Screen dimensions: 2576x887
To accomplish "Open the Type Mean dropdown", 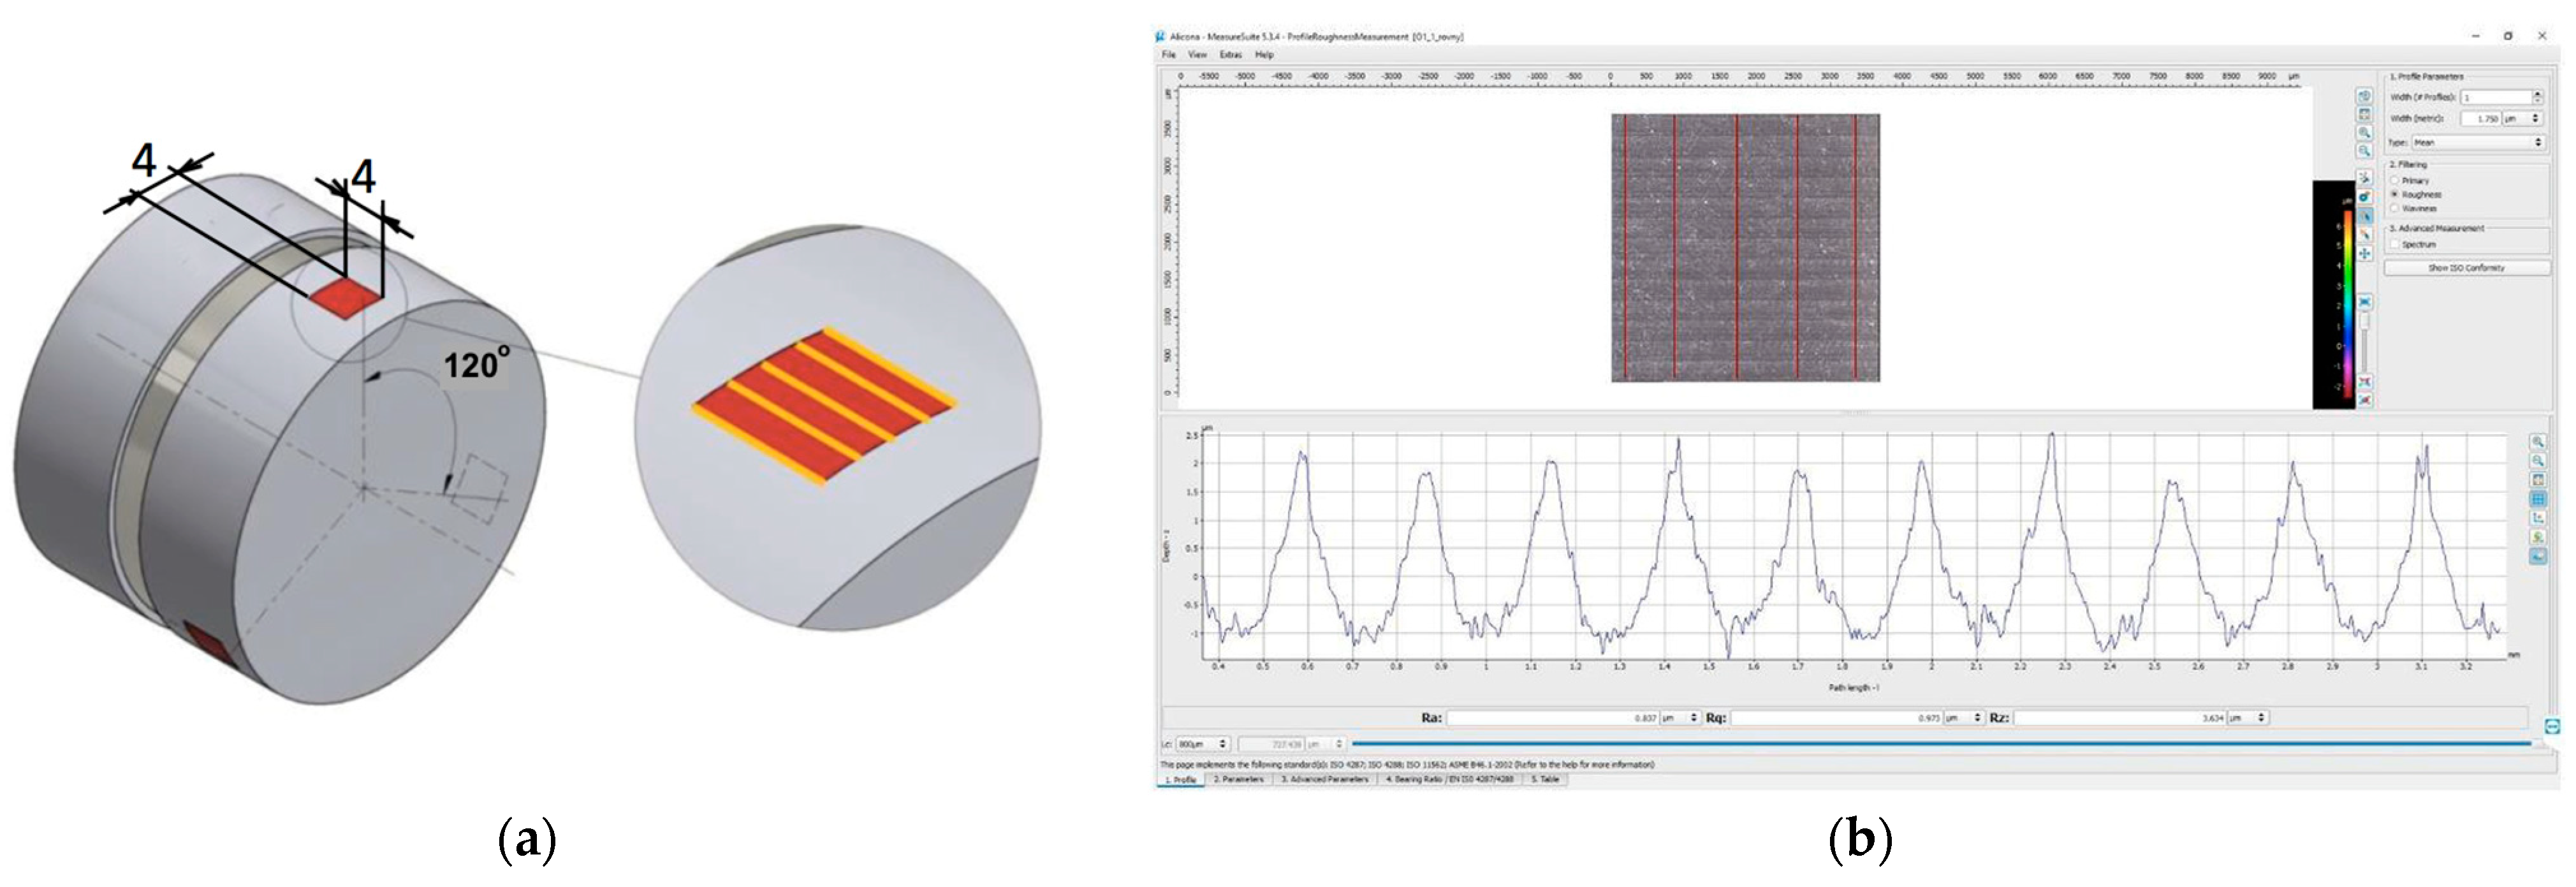I will [2478, 143].
